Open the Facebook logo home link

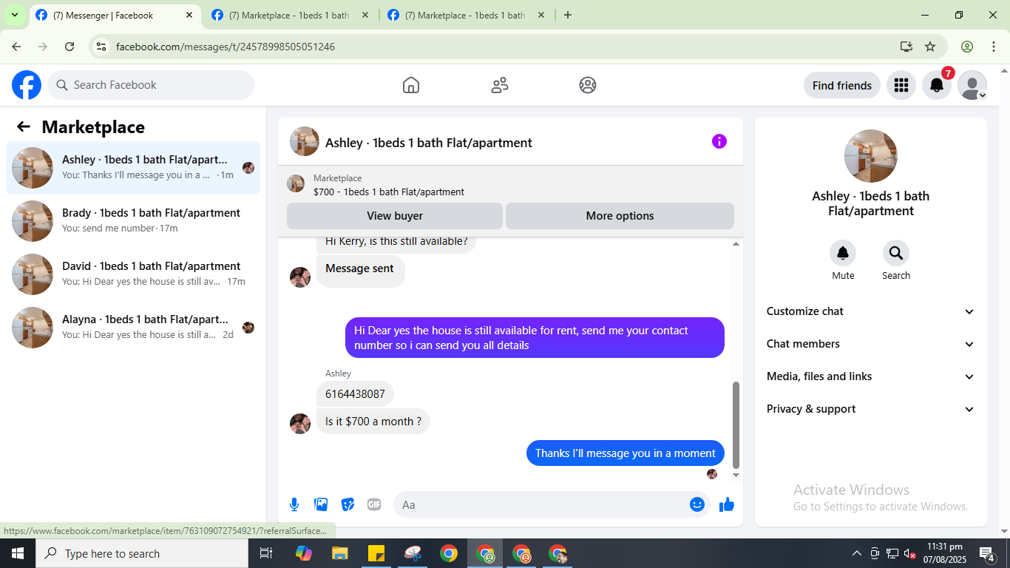tap(27, 85)
